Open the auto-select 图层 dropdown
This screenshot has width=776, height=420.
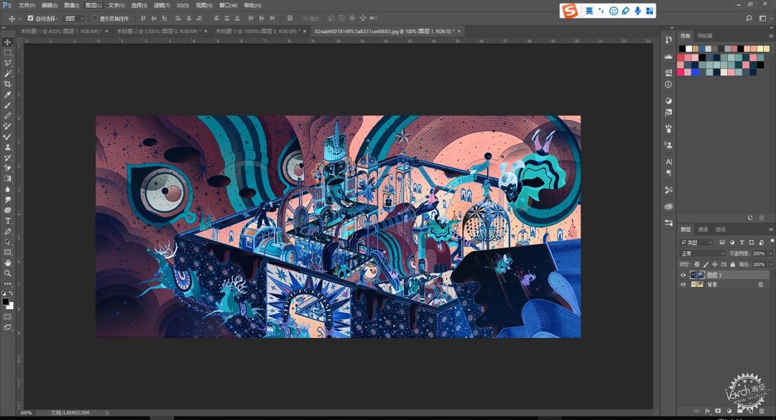coord(75,18)
